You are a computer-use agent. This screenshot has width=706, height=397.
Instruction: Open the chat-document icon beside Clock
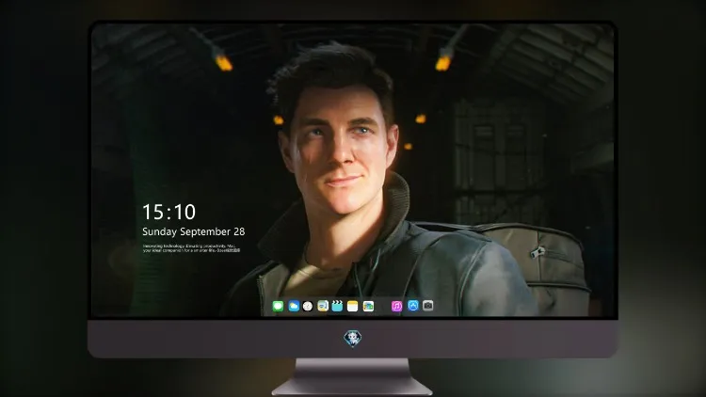(x=322, y=306)
